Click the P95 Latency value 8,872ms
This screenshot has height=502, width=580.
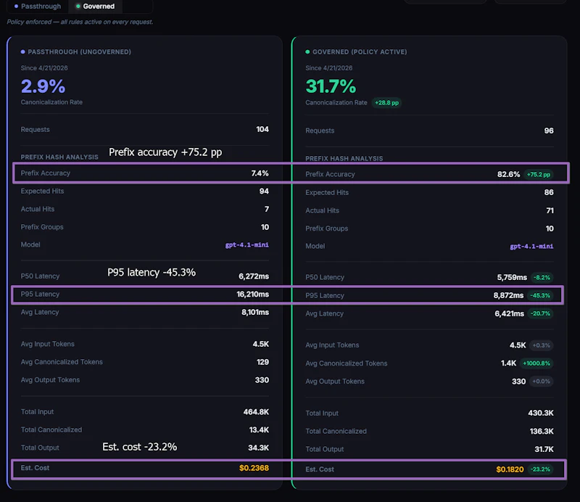click(x=509, y=295)
